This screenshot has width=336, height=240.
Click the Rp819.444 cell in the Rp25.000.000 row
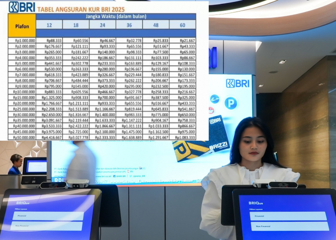[x=129, y=109]
